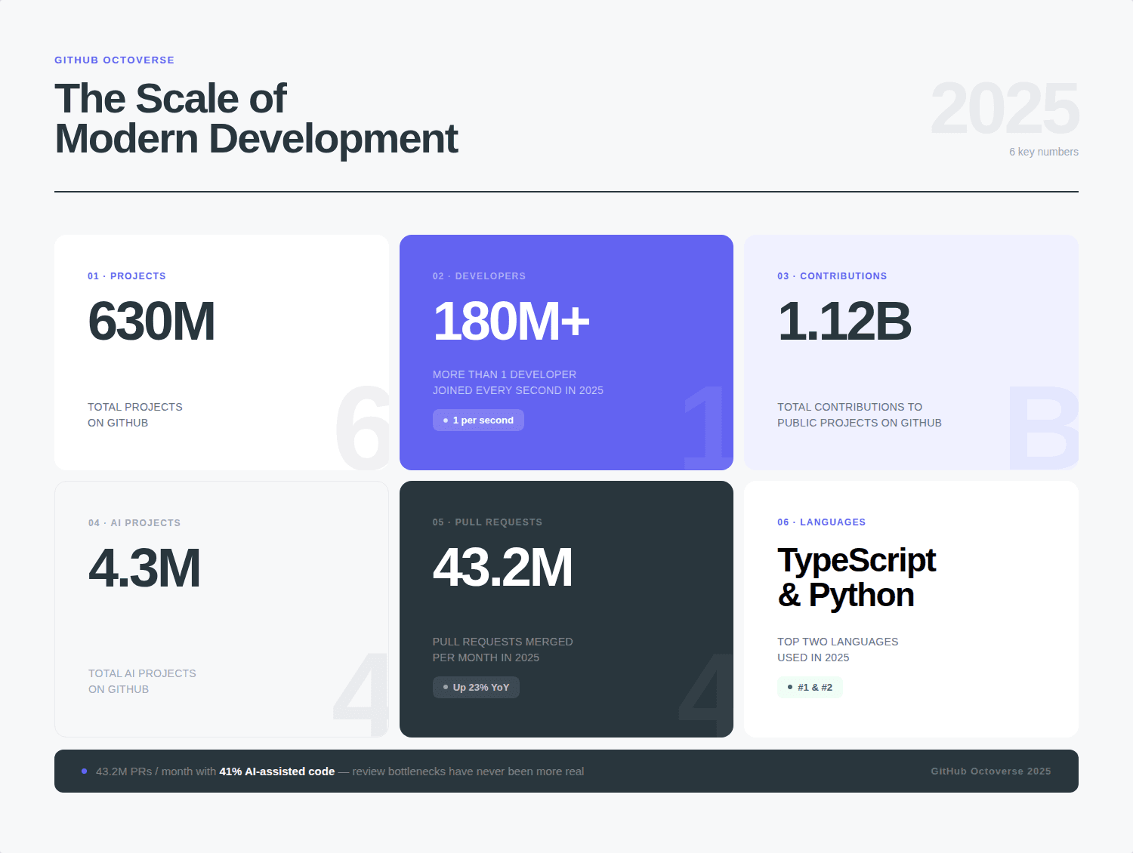Image resolution: width=1133 pixels, height=853 pixels.
Task: Click the GITHUB OCTOVERSE header label
Action: click(x=114, y=60)
